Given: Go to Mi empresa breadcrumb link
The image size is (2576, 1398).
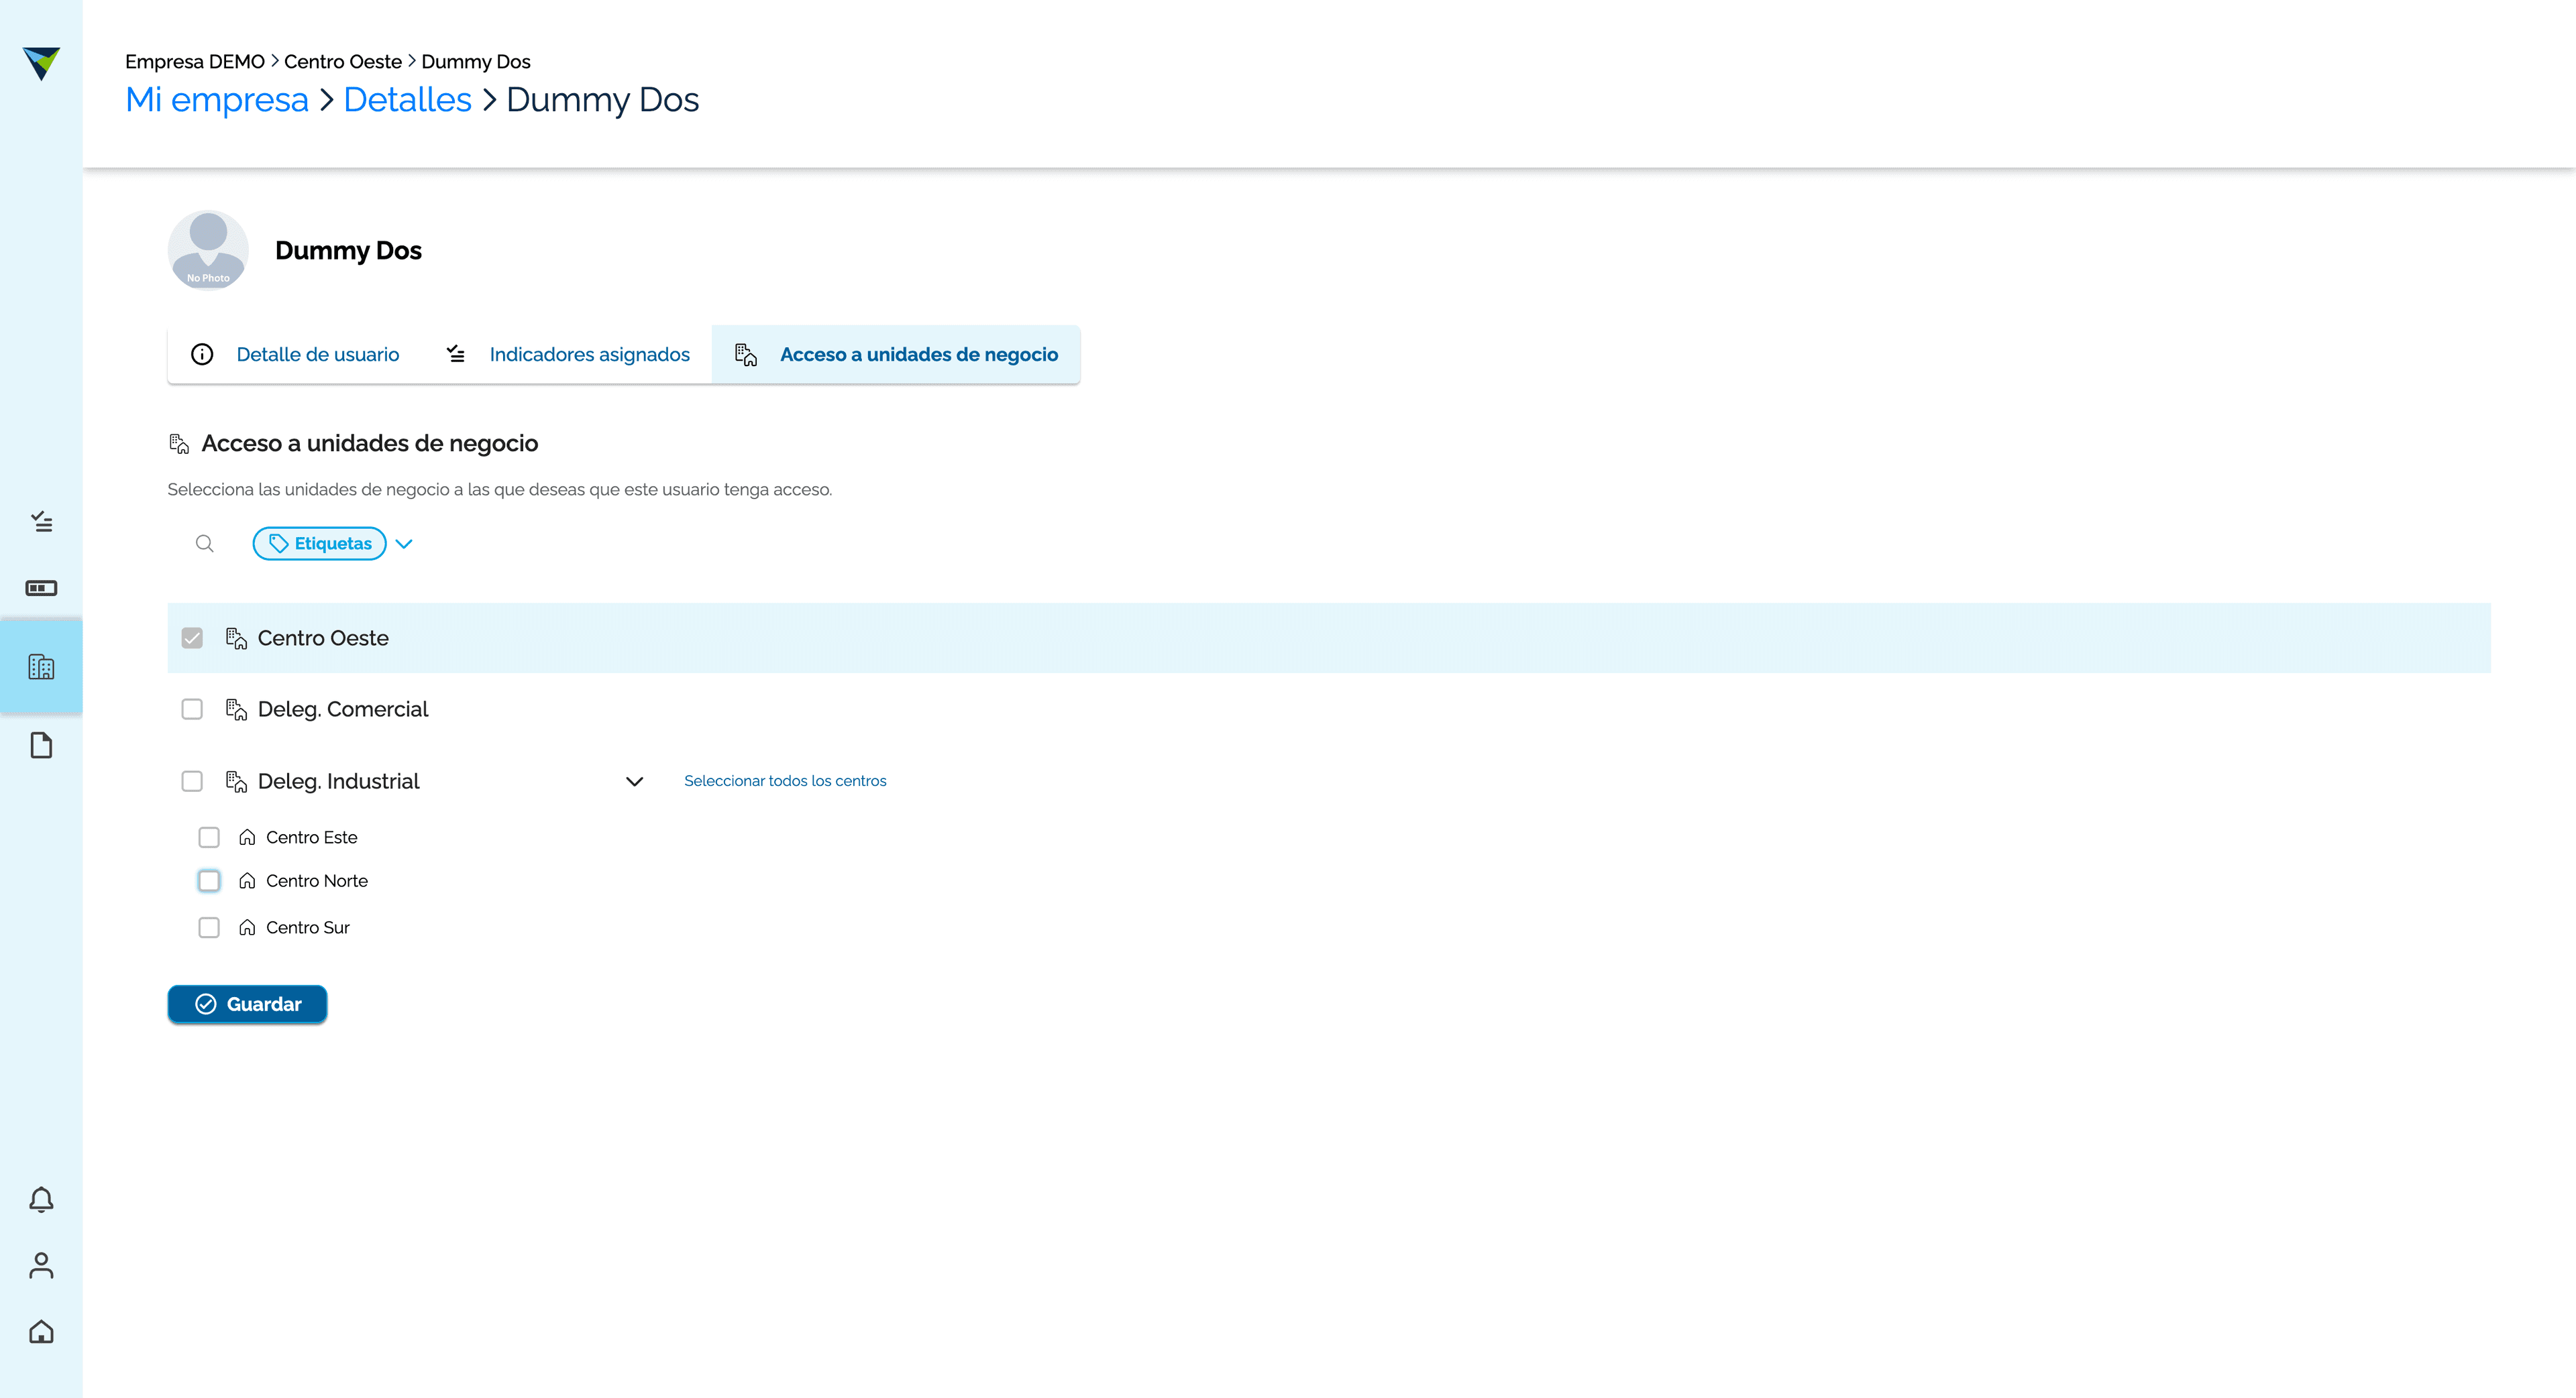Looking at the screenshot, I should click(x=217, y=100).
